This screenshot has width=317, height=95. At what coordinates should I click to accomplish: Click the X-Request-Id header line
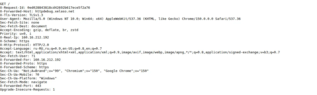45,8
